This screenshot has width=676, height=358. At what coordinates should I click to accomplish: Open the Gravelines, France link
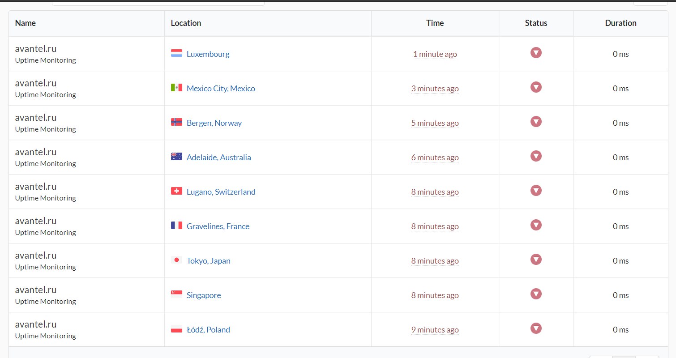coord(218,226)
